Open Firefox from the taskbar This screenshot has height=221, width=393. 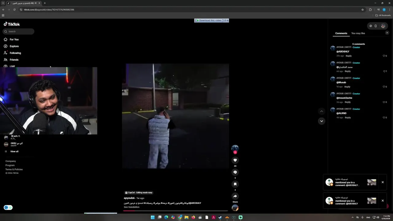[193, 217]
